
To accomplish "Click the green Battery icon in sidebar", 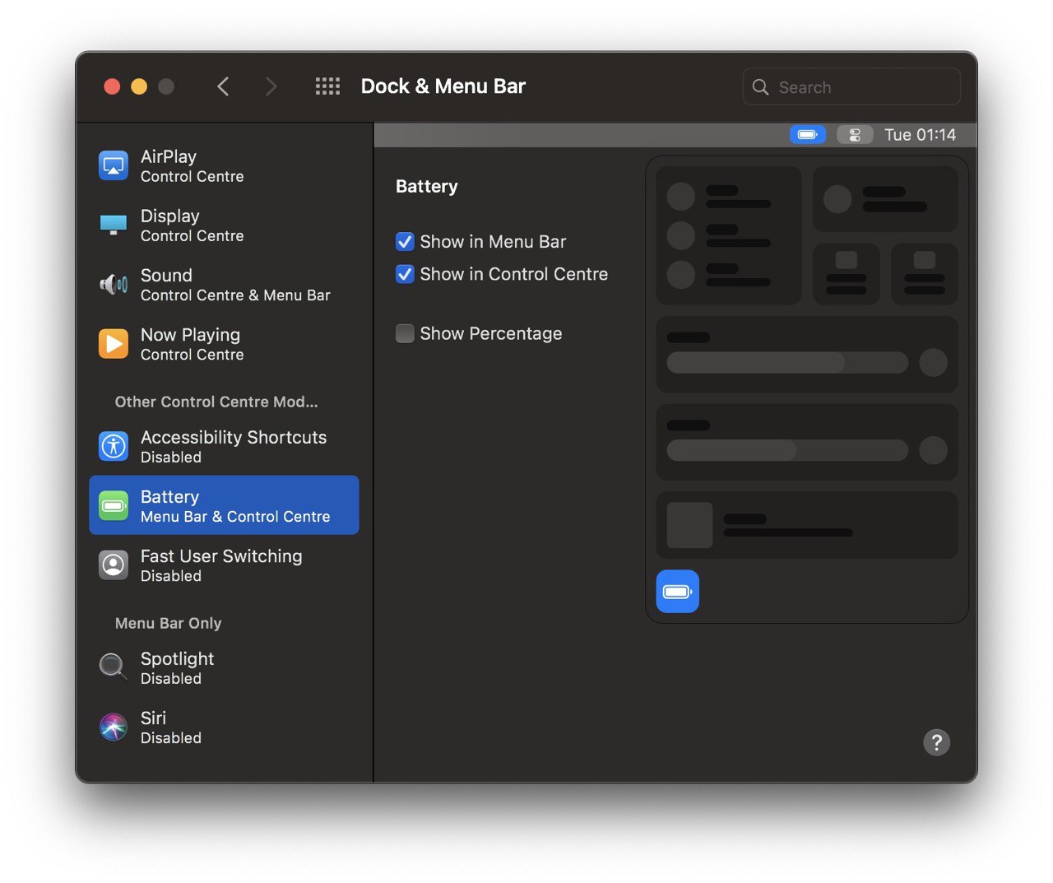I will pyautogui.click(x=114, y=505).
